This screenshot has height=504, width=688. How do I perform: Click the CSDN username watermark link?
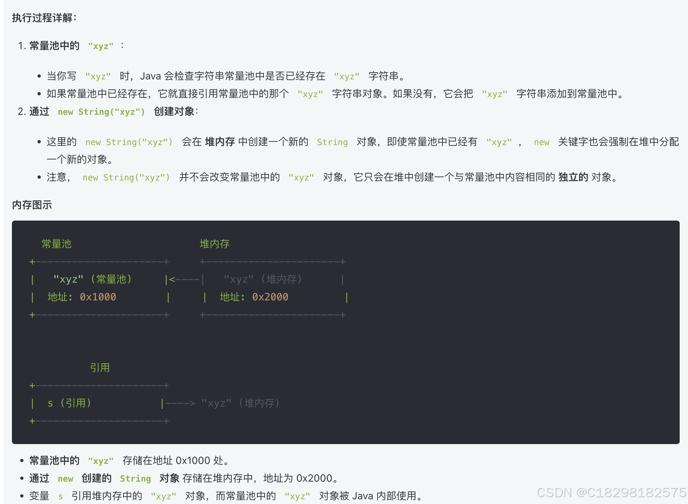(610, 492)
